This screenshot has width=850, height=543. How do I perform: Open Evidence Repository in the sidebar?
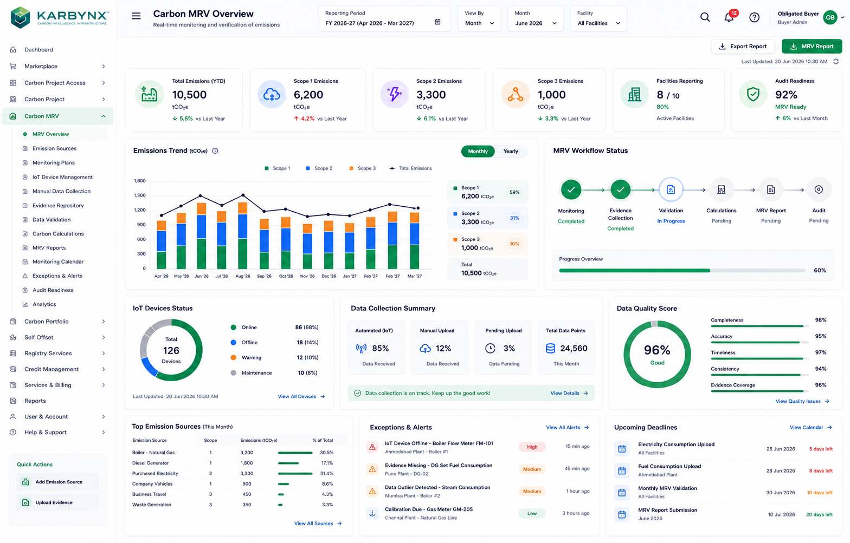pyautogui.click(x=58, y=206)
